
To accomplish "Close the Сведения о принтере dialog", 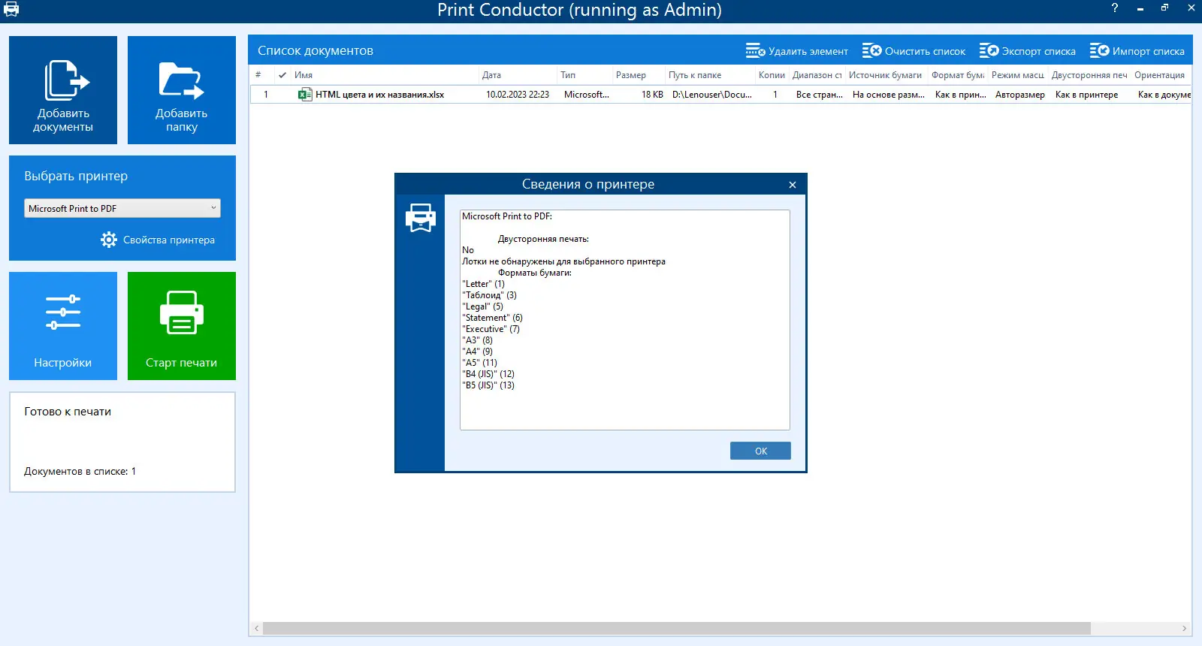I will coord(792,185).
